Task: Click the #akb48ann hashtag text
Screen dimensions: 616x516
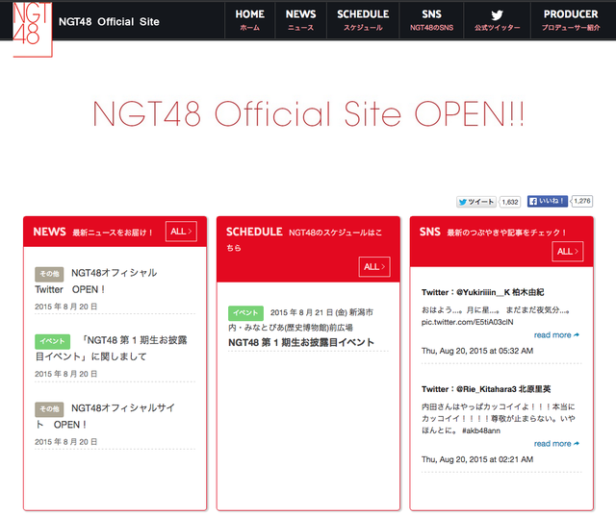Action: click(x=481, y=430)
